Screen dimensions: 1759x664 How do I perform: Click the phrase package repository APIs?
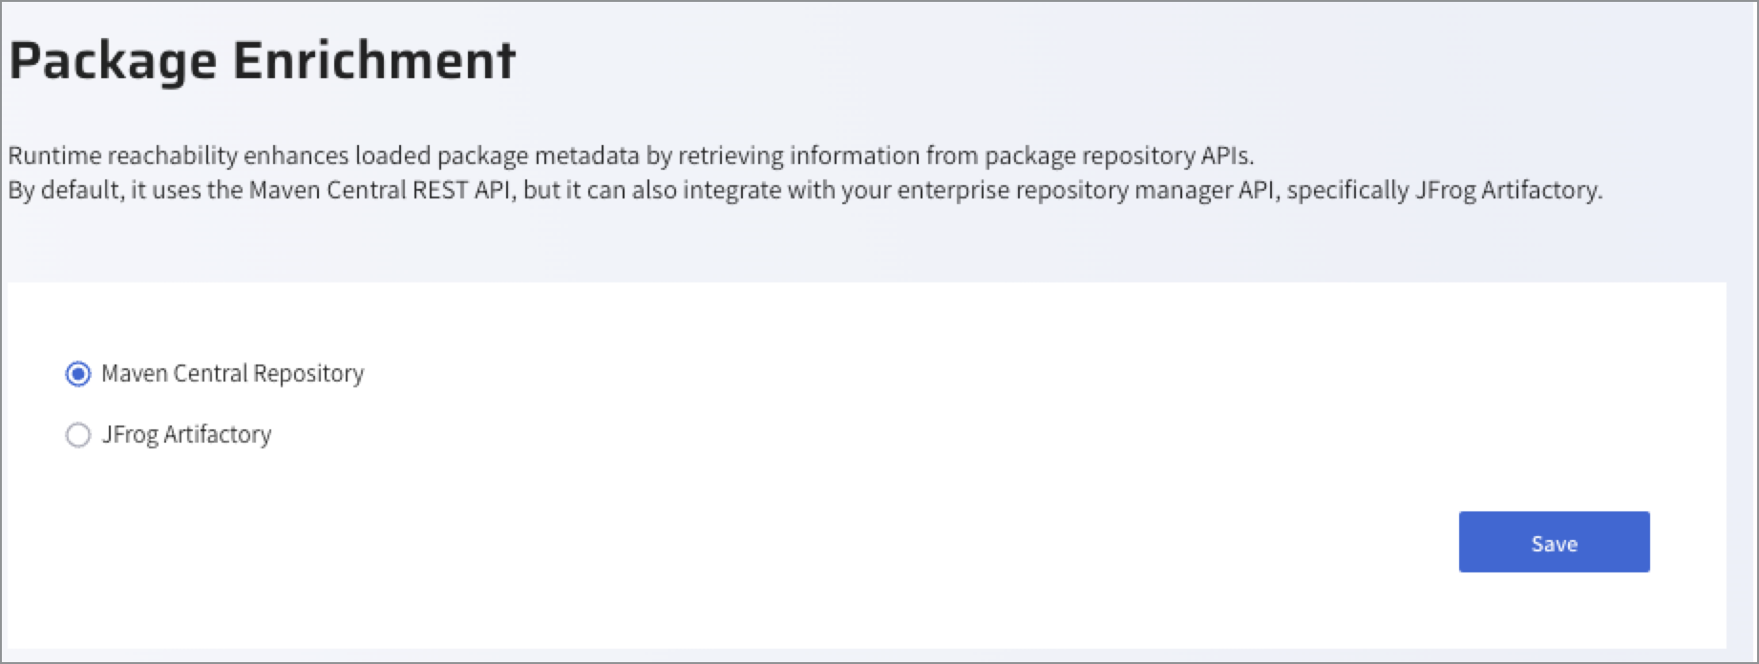point(1118,156)
